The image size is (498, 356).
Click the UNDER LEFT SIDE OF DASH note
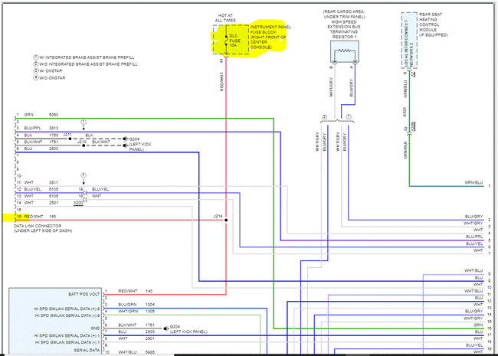(x=43, y=230)
